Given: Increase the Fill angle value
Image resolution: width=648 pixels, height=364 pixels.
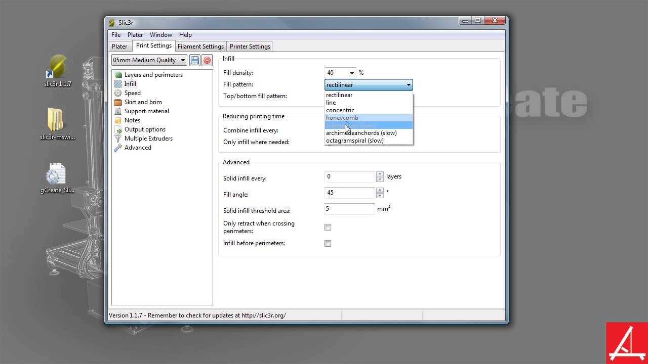Looking at the screenshot, I should tap(380, 190).
